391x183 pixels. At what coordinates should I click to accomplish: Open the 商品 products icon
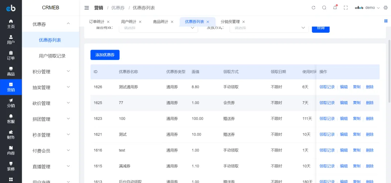pos(11,71)
